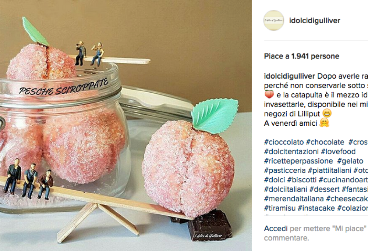The width and height of the screenshot is (368, 251).
Task: Open the #dolciitaliani hashtag
Action: coord(286,189)
